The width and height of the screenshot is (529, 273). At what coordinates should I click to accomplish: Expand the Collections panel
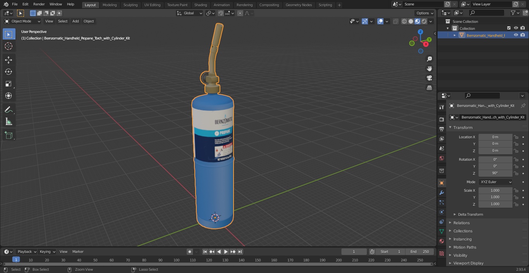pyautogui.click(x=462, y=231)
